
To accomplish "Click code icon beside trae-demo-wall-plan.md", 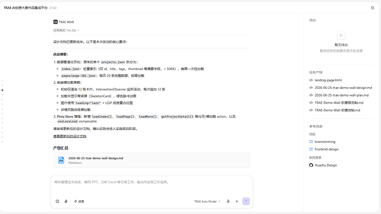I will pyautogui.click(x=311, y=95).
